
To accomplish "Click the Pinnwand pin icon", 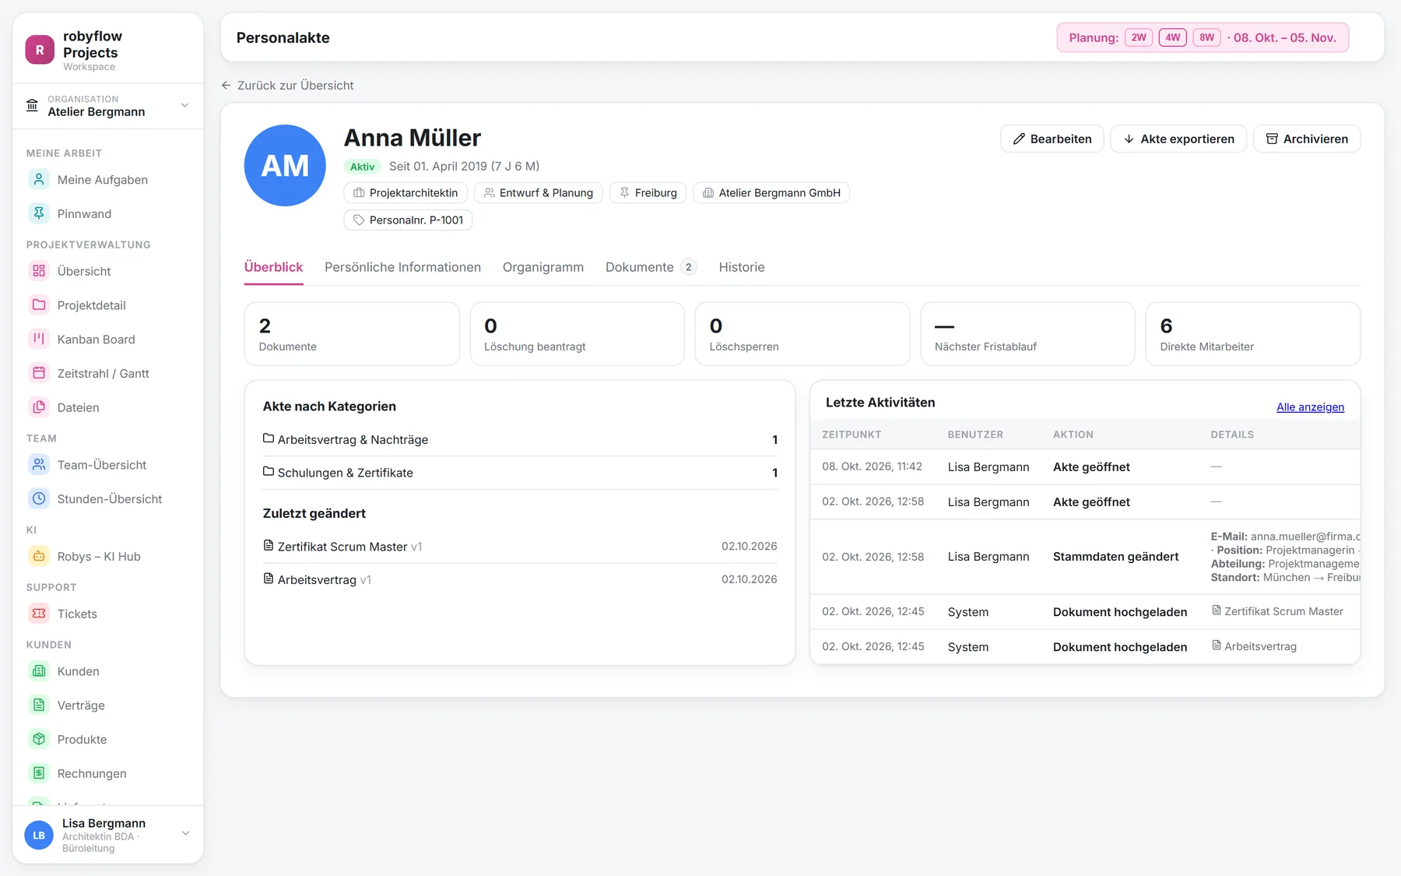I will (39, 213).
